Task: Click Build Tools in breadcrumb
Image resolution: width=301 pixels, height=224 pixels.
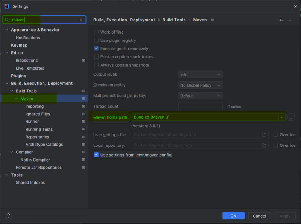Action: coord(174,20)
